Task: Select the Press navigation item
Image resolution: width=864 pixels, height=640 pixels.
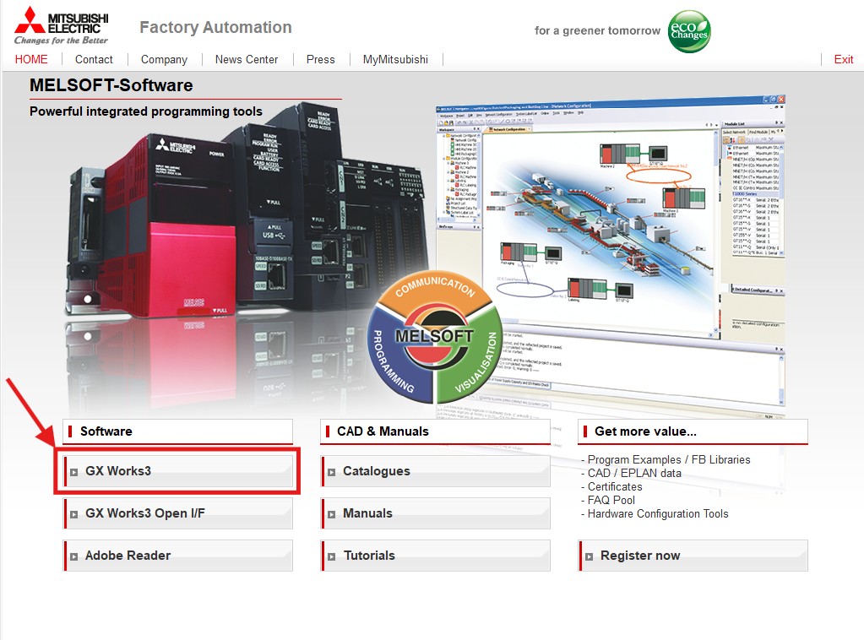Action: point(321,59)
